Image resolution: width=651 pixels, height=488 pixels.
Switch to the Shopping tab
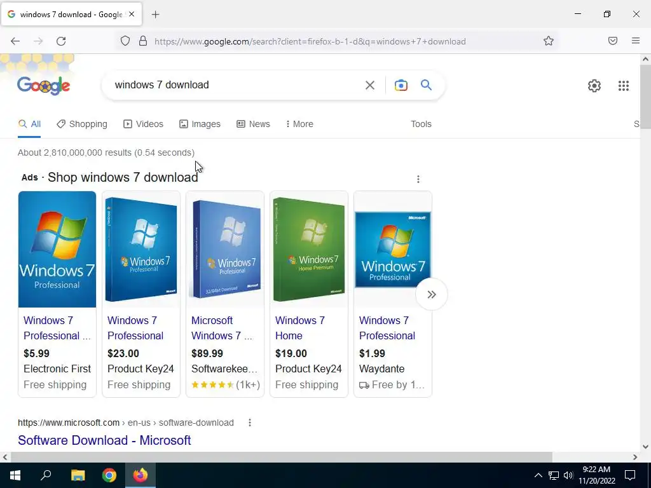82,124
